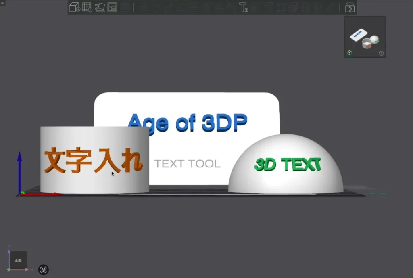Click the Arrange all objects icon
413x278 pixels.
coord(113,7)
